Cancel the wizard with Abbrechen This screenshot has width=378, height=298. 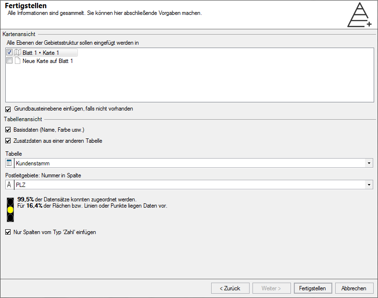(354, 288)
